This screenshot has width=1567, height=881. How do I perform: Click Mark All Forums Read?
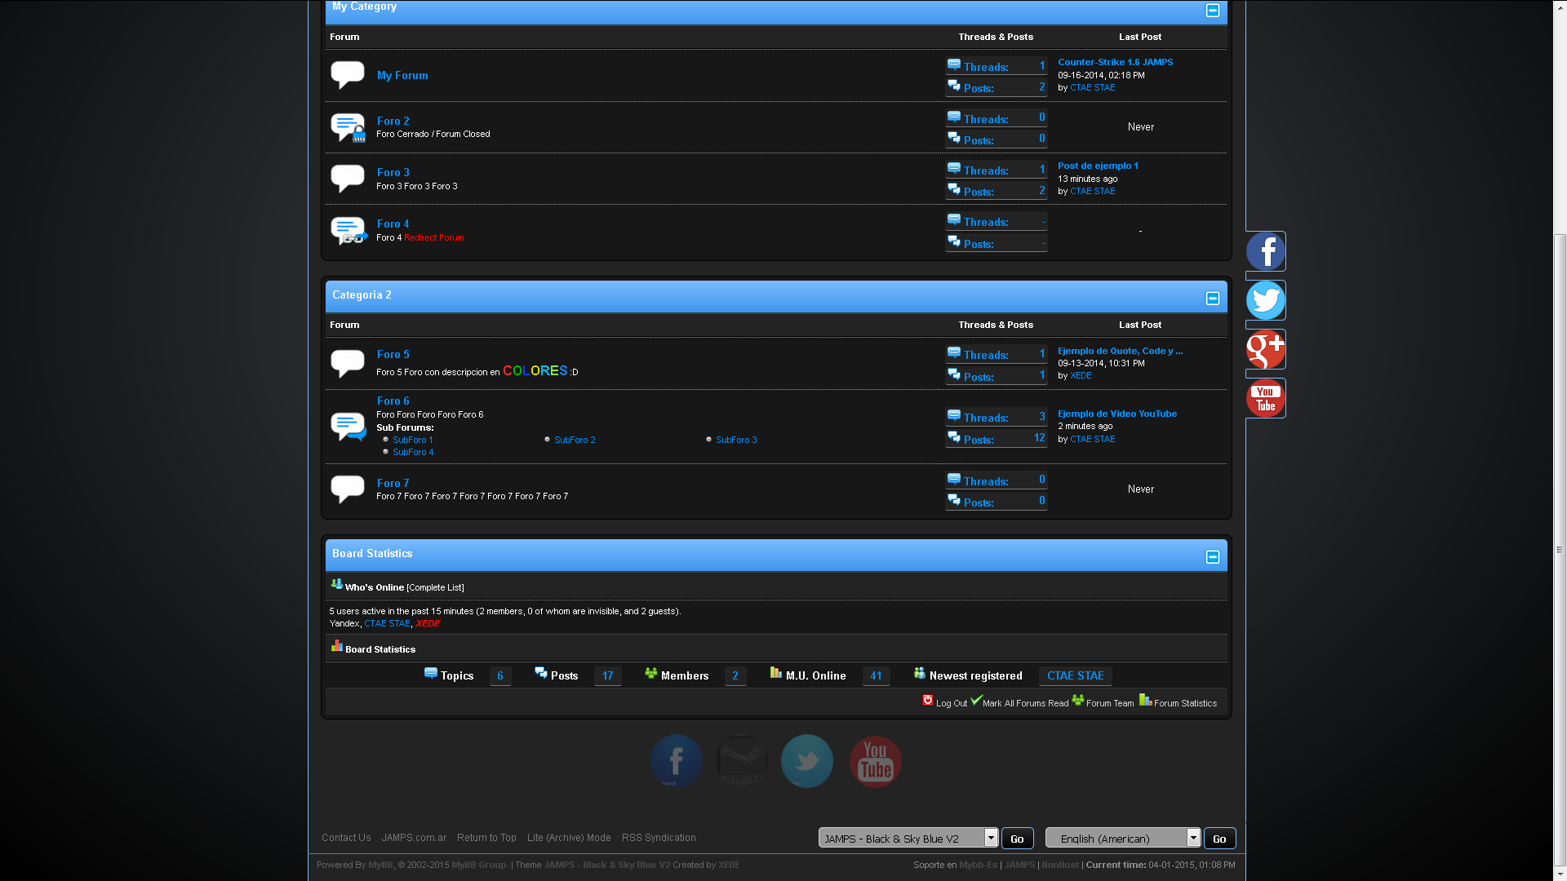[1025, 703]
